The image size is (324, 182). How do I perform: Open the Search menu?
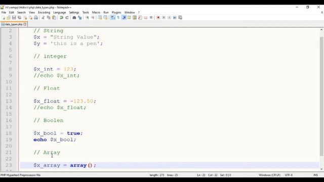[x=21, y=12]
